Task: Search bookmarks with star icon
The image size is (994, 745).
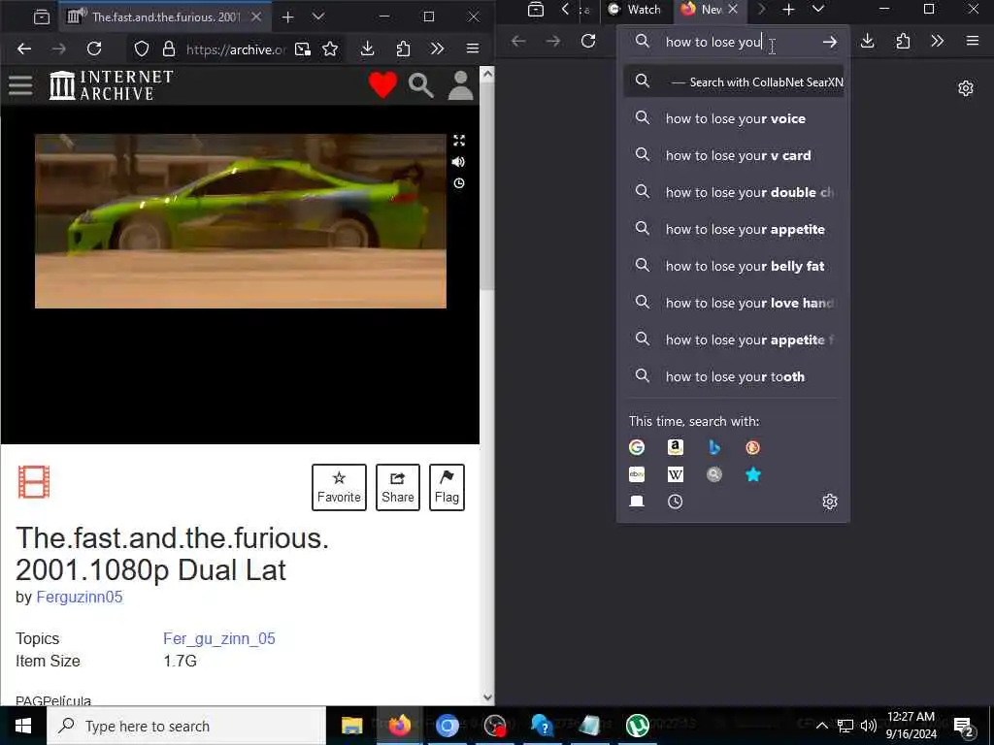Action: (752, 474)
